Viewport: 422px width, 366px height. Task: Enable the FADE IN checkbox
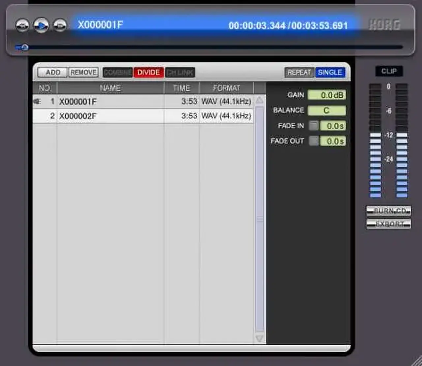pyautogui.click(x=314, y=126)
